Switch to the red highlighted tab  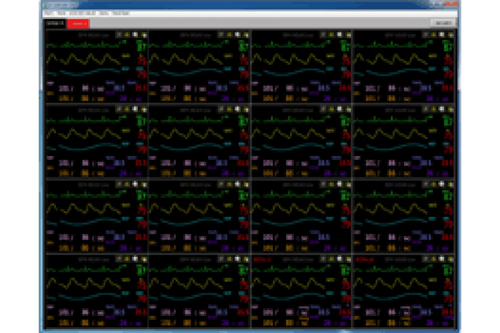tap(78, 24)
